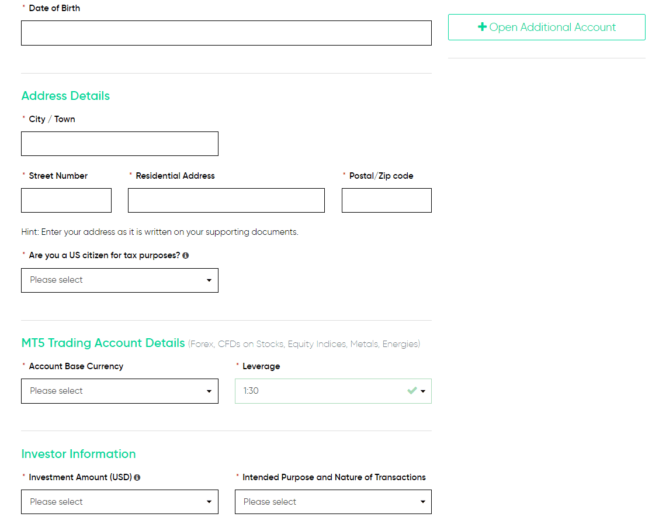Open the Leverage 1:30 dropdown
The height and width of the screenshot is (517, 652).
tap(333, 391)
